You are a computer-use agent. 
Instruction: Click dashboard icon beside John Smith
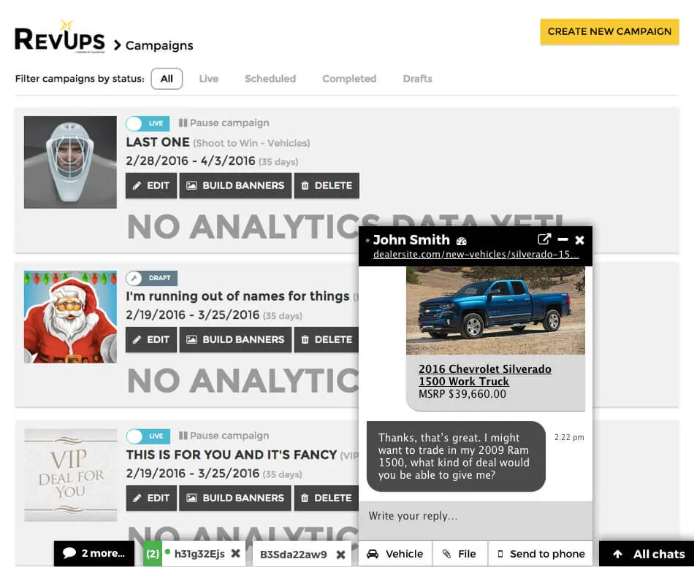click(x=462, y=241)
